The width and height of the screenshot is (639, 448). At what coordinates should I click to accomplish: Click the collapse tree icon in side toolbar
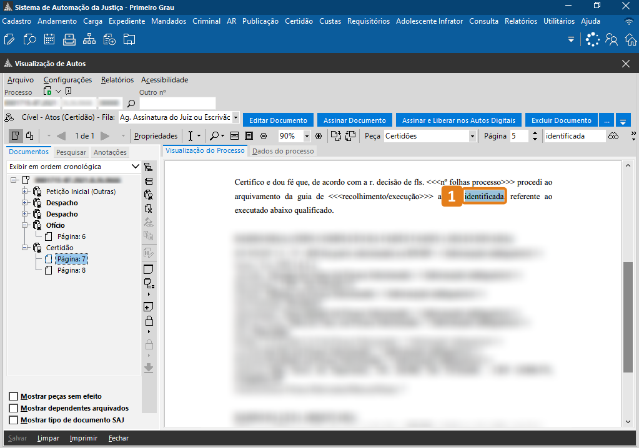pyautogui.click(x=148, y=181)
